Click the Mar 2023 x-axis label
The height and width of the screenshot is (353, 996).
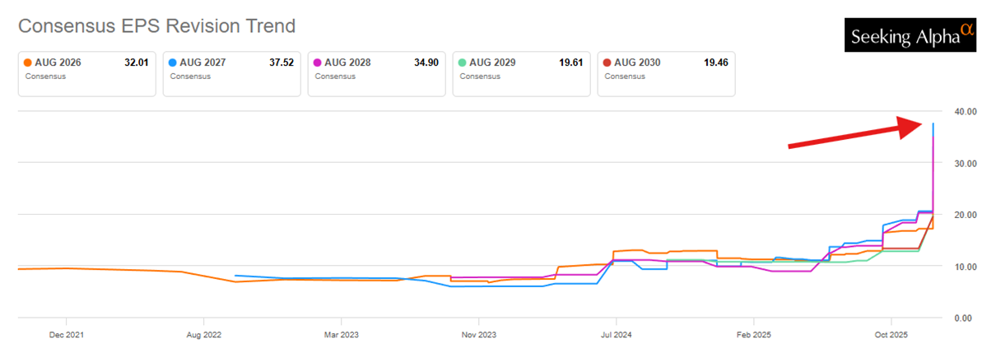point(341,335)
